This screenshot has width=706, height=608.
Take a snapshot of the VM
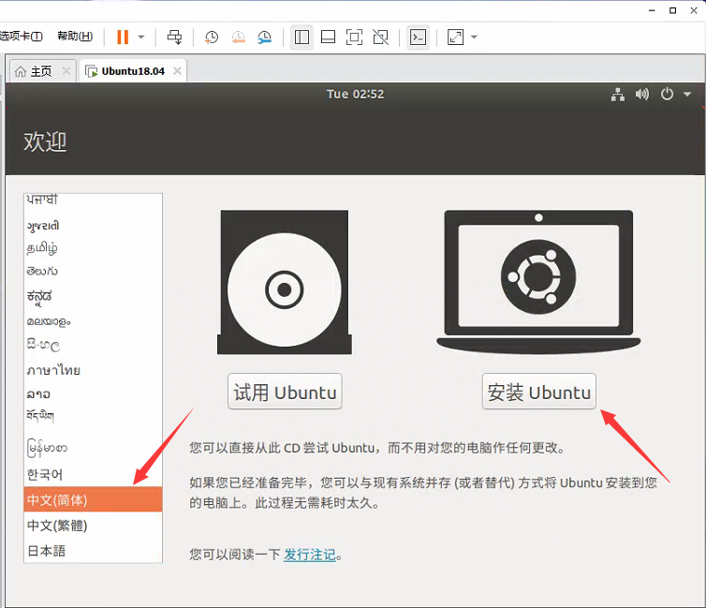click(x=212, y=37)
